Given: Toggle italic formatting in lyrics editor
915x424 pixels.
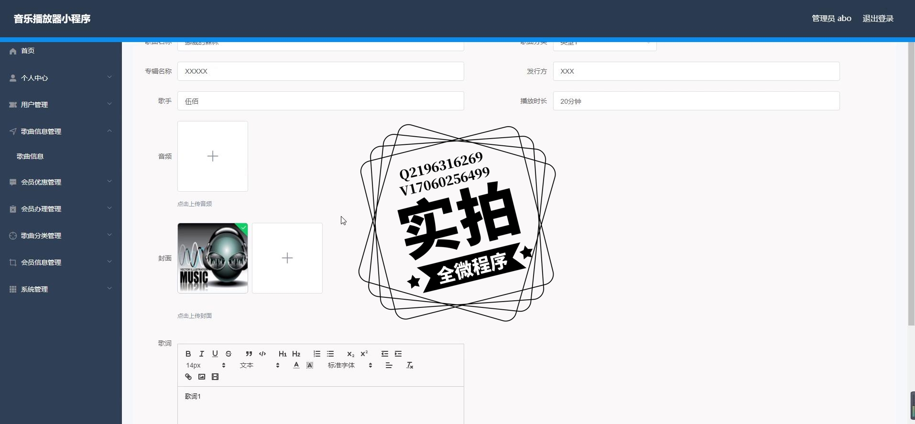Looking at the screenshot, I should coord(202,354).
